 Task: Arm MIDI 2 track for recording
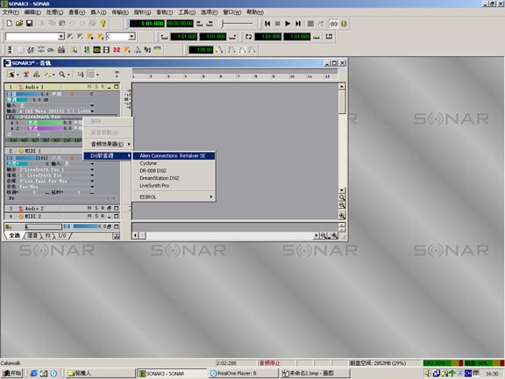pyautogui.click(x=103, y=216)
